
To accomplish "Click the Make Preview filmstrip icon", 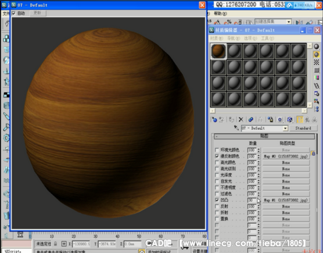I will click(x=317, y=85).
